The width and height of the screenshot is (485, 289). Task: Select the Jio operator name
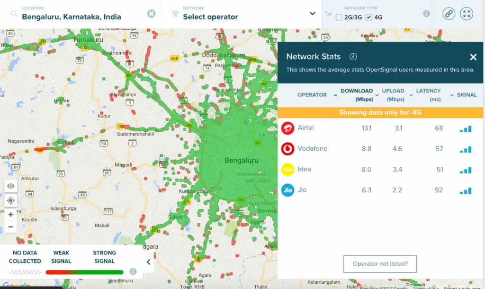coord(302,190)
